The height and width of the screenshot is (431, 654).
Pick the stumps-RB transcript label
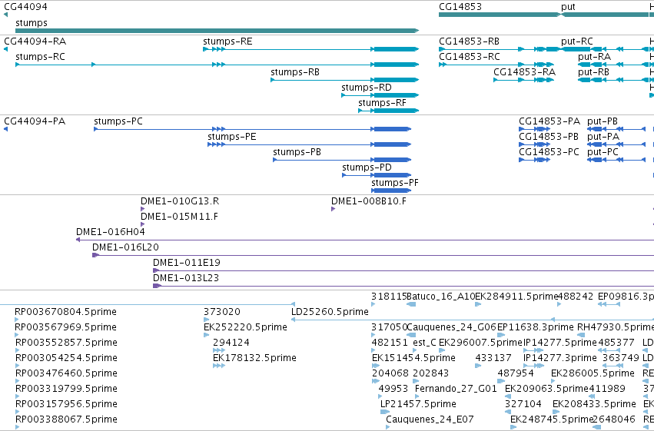click(x=295, y=72)
